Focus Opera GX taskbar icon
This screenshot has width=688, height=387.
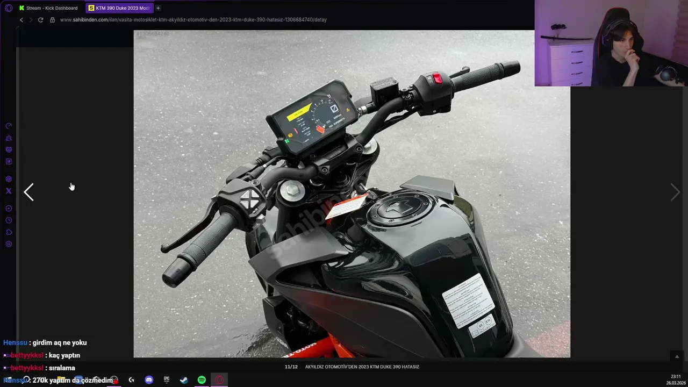219,380
